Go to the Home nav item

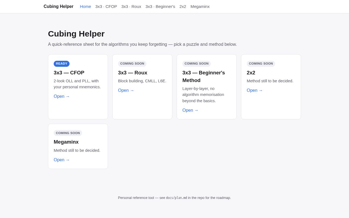click(85, 7)
